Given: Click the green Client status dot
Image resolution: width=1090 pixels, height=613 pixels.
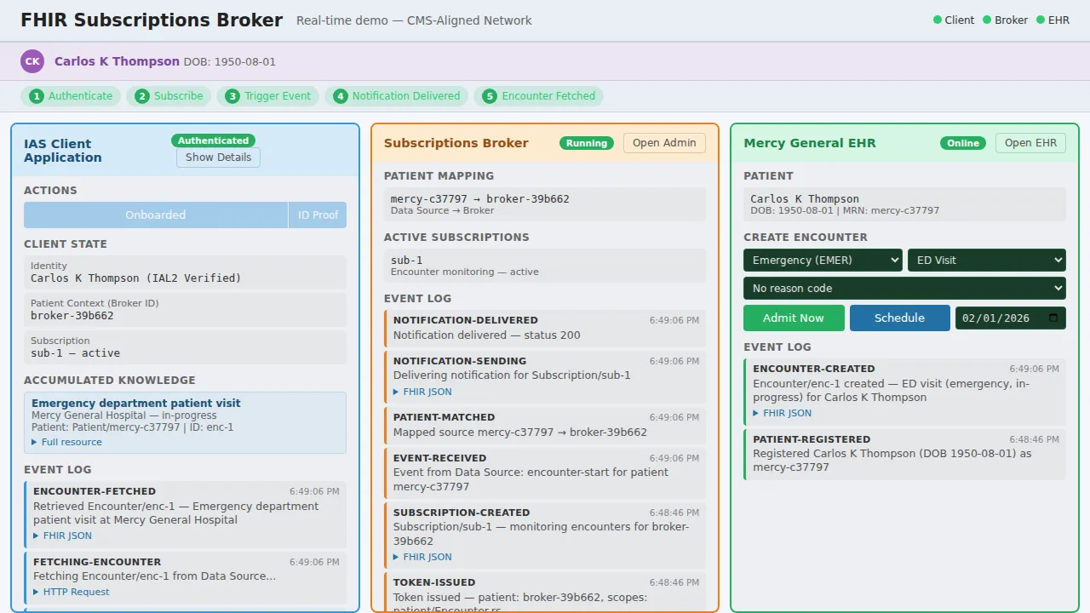Looking at the screenshot, I should pyautogui.click(x=938, y=20).
